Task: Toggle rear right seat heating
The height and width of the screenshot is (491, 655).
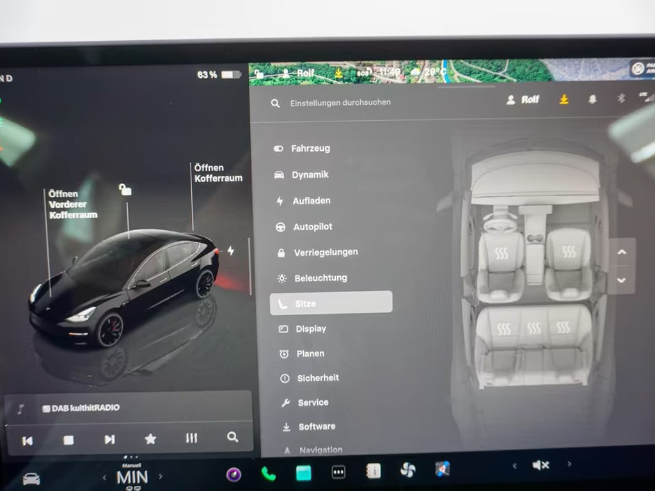Action: (x=563, y=327)
